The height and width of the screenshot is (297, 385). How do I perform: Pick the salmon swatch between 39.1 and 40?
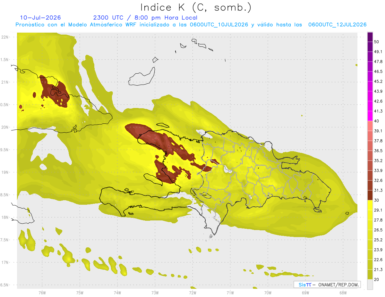click(370, 126)
